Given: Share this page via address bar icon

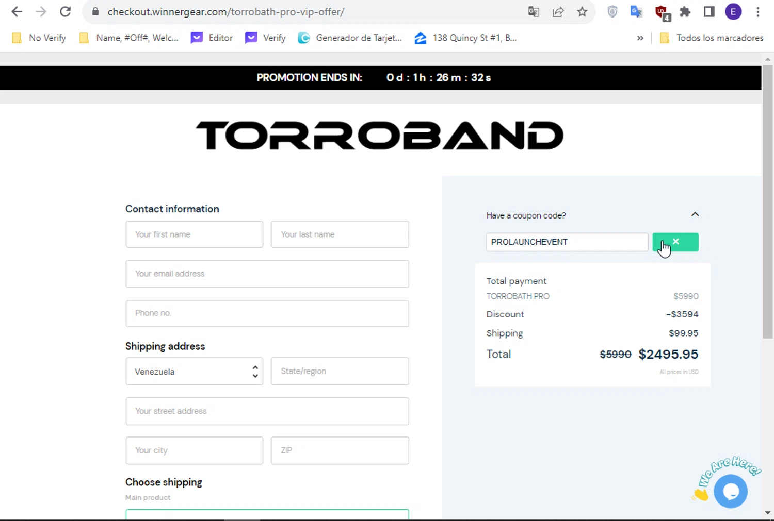Looking at the screenshot, I should coord(558,12).
